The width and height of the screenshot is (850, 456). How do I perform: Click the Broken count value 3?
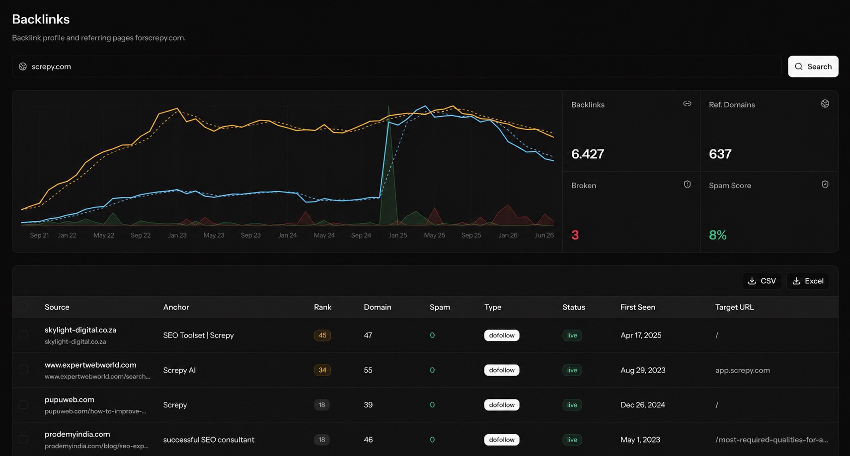575,235
